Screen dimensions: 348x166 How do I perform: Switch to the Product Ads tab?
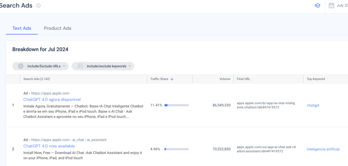pos(57,28)
